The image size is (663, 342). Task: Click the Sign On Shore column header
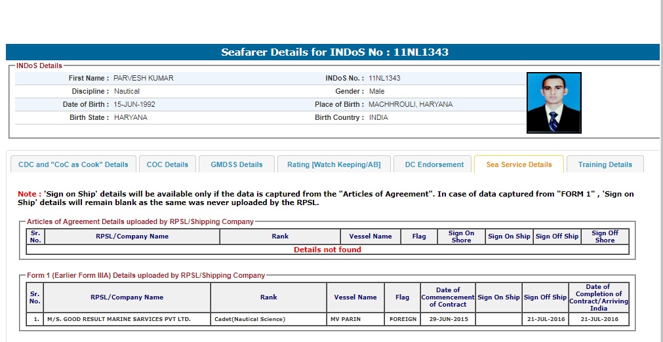click(x=461, y=237)
